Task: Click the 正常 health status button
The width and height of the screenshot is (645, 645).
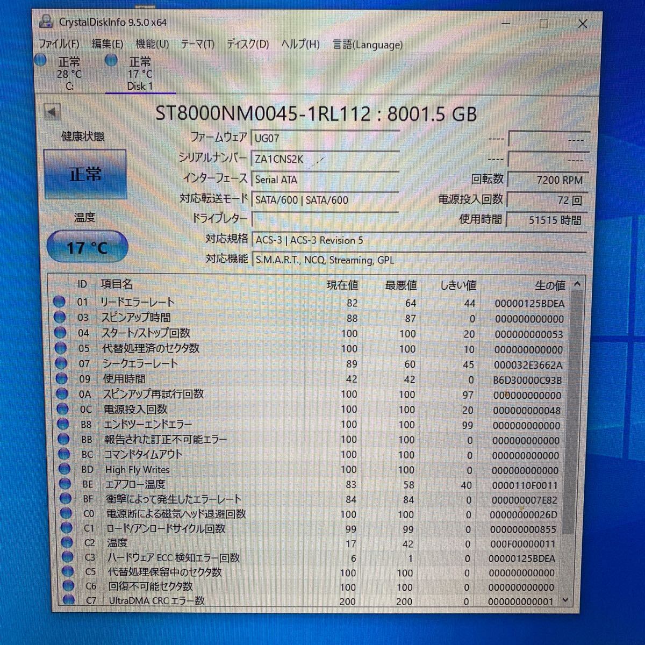Action: [x=85, y=174]
